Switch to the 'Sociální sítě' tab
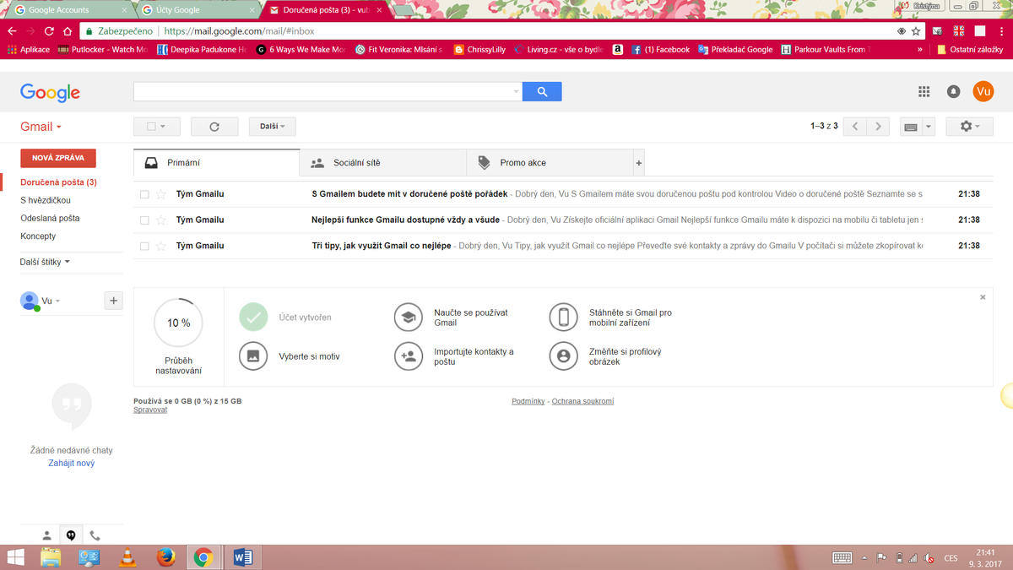 [x=356, y=163]
